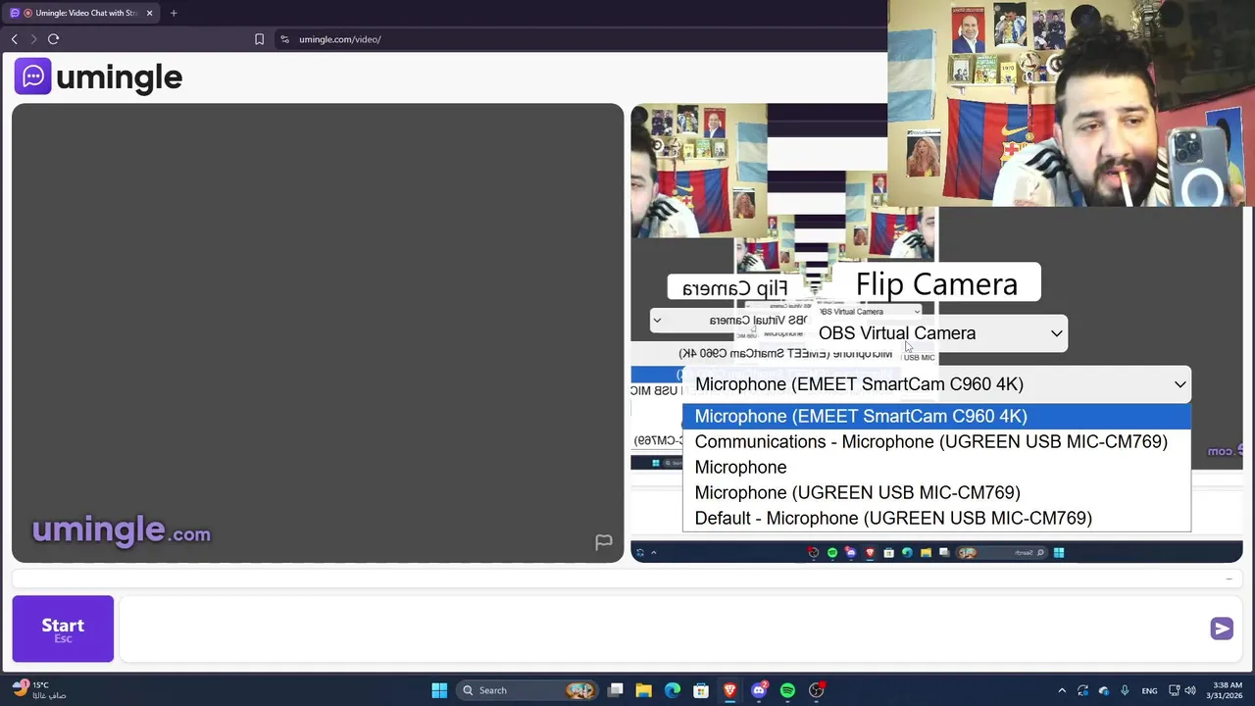Image resolution: width=1255 pixels, height=706 pixels.
Task: Open a new browser tab
Action: [174, 13]
